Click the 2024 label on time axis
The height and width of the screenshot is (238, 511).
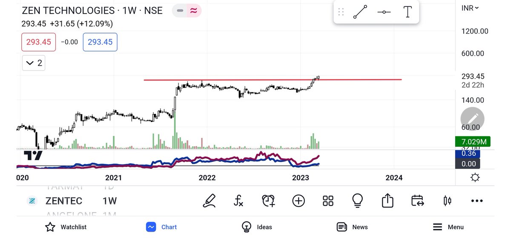[x=394, y=178]
